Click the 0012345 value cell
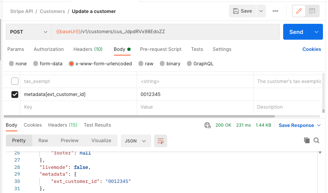 coord(195,94)
